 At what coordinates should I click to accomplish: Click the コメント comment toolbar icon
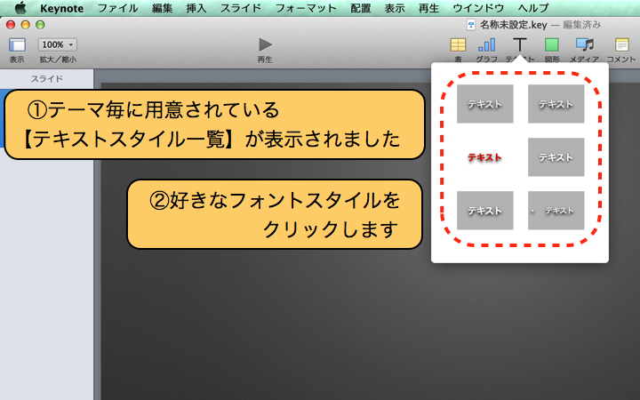(621, 44)
